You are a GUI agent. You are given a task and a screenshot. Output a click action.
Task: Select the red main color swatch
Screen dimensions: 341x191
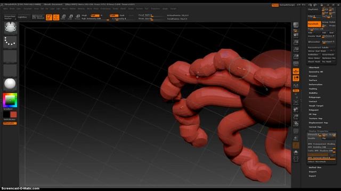(13, 115)
